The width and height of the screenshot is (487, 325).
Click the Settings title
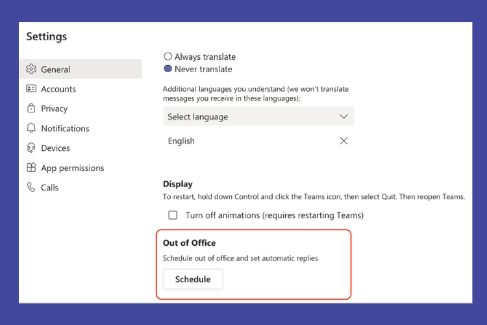click(47, 36)
